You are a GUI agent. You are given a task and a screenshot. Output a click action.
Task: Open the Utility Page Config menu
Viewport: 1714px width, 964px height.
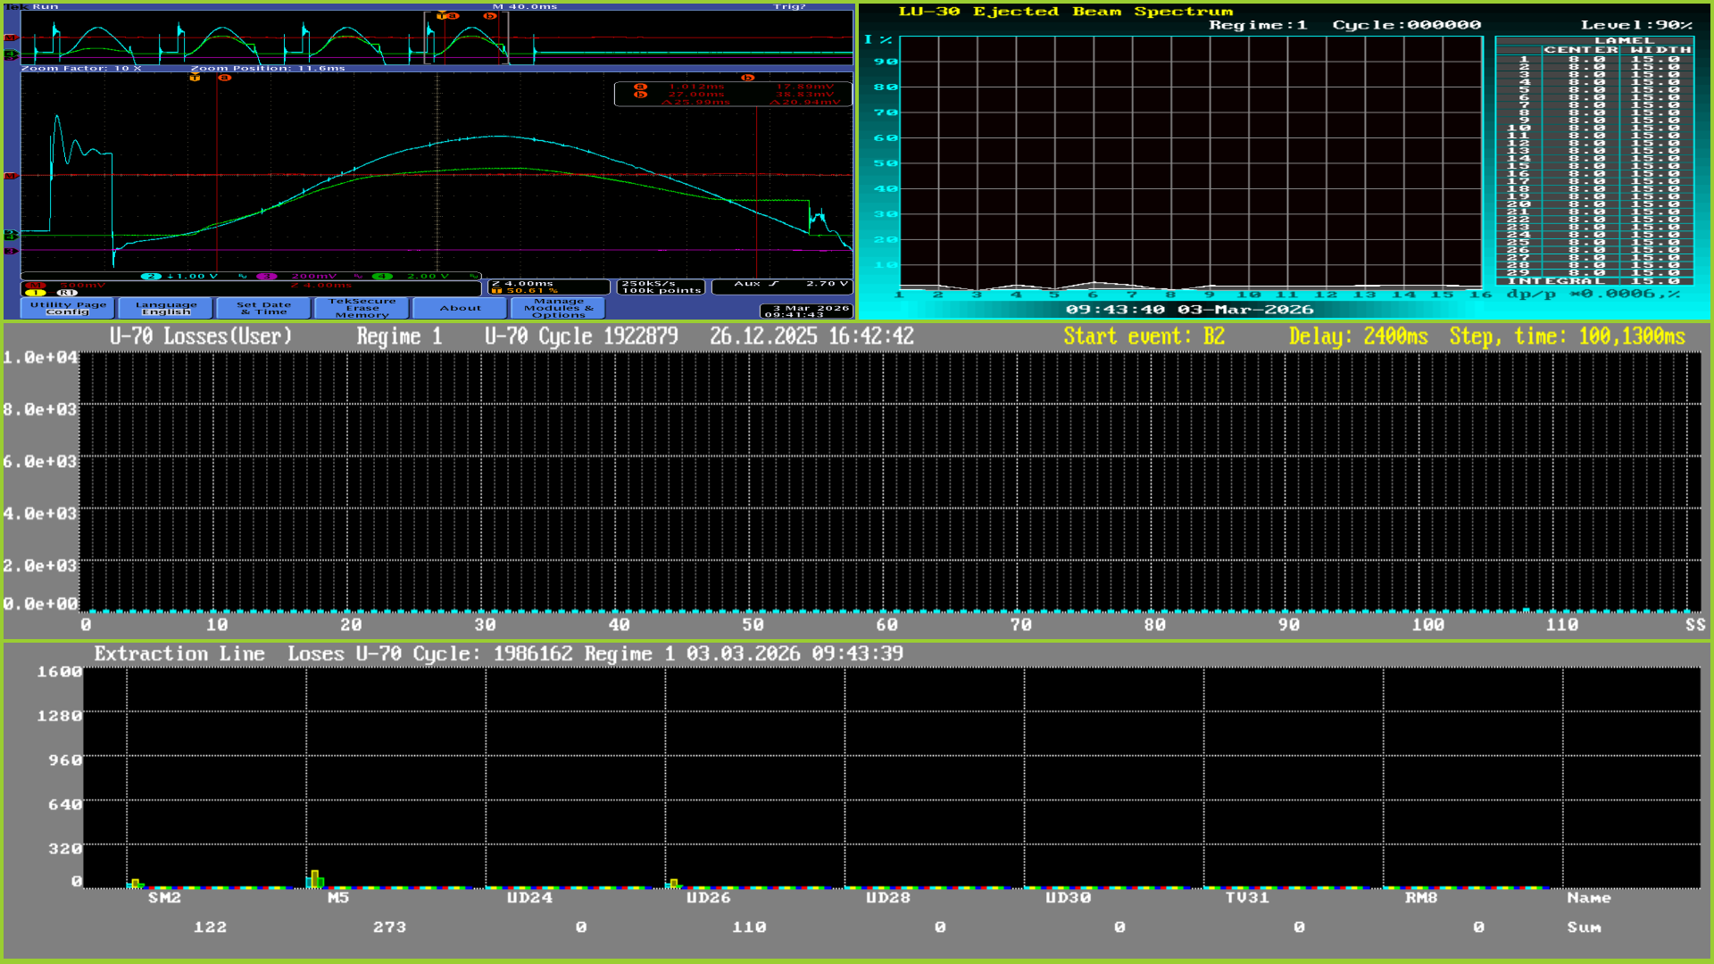coord(68,308)
